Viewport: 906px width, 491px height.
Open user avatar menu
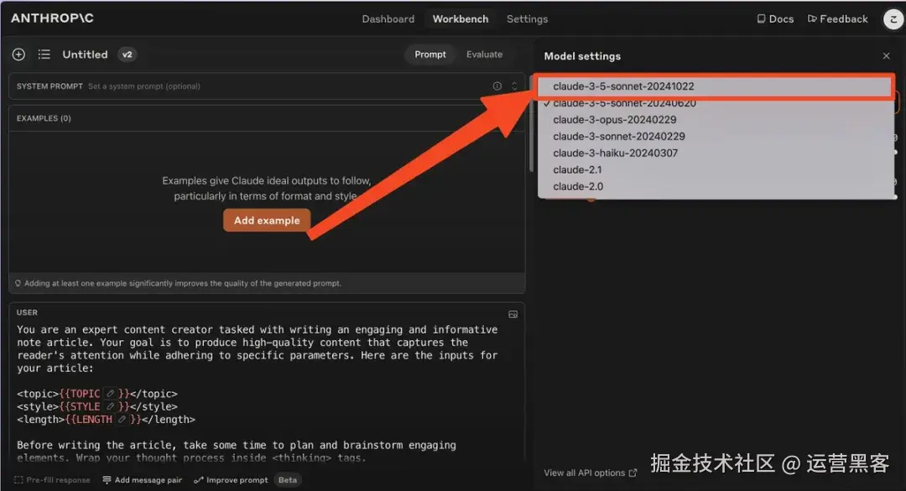click(893, 19)
